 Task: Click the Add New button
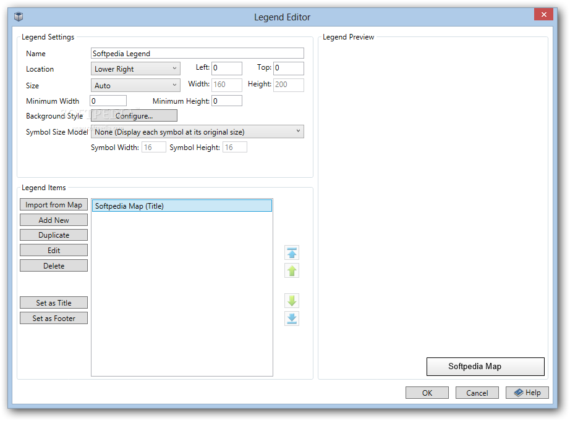point(54,220)
